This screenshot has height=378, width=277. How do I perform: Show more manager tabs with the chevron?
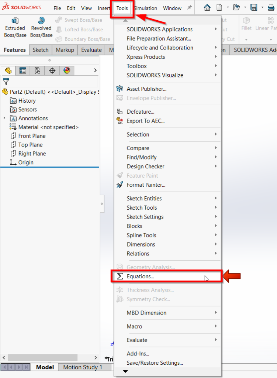(96, 71)
